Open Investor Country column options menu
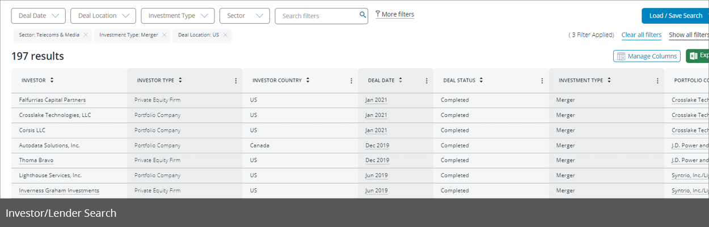Image resolution: width=709 pixels, height=227 pixels. pyautogui.click(x=351, y=81)
